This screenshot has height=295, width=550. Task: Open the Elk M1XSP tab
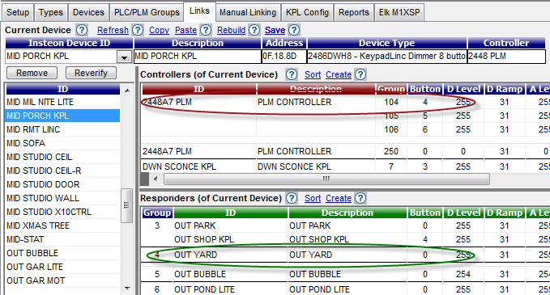click(x=399, y=13)
